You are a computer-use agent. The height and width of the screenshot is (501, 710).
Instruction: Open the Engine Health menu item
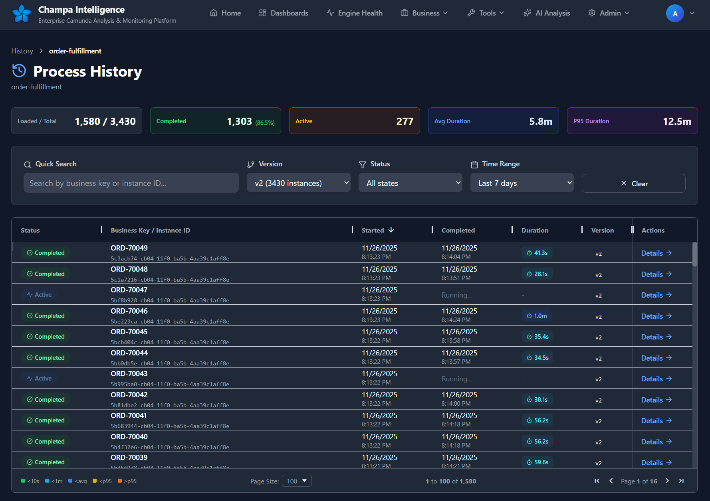point(354,13)
